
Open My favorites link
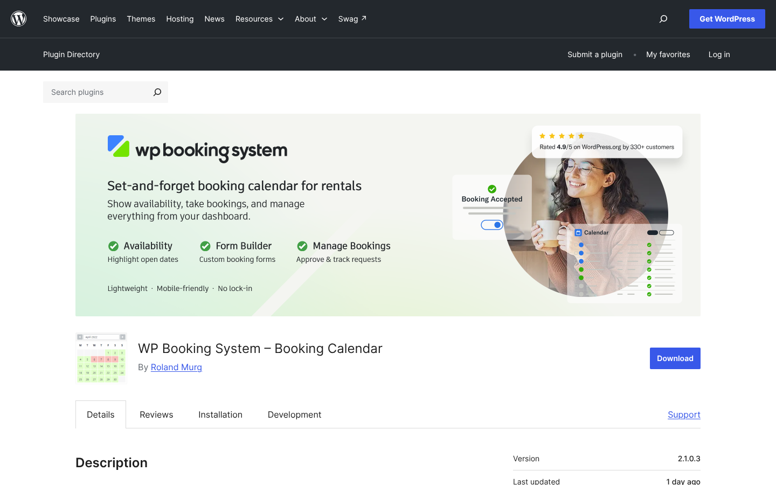pyautogui.click(x=668, y=54)
